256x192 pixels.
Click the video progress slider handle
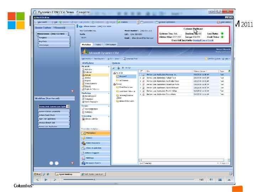point(94,180)
